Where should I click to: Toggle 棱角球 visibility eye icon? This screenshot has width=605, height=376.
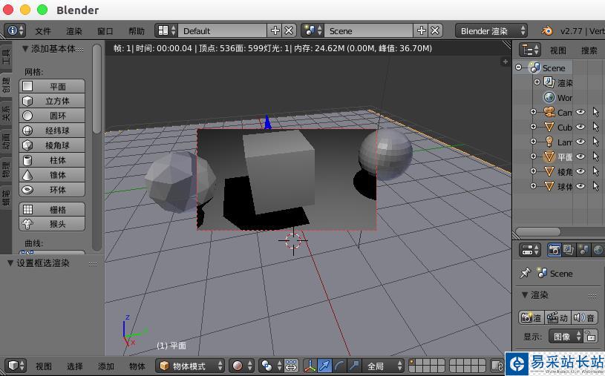(581, 171)
